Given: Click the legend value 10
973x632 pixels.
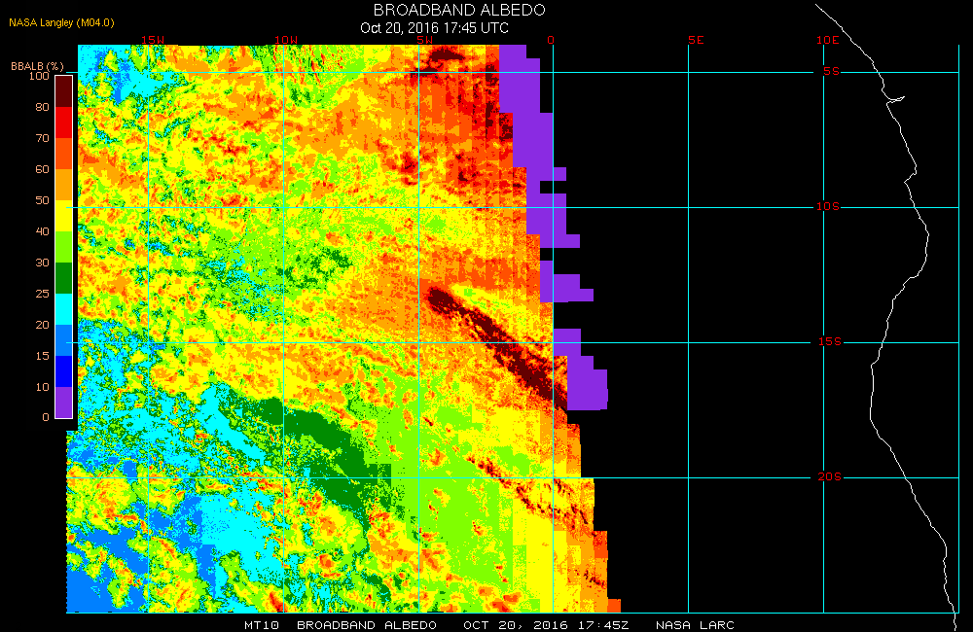Looking at the screenshot, I should coord(42,386).
